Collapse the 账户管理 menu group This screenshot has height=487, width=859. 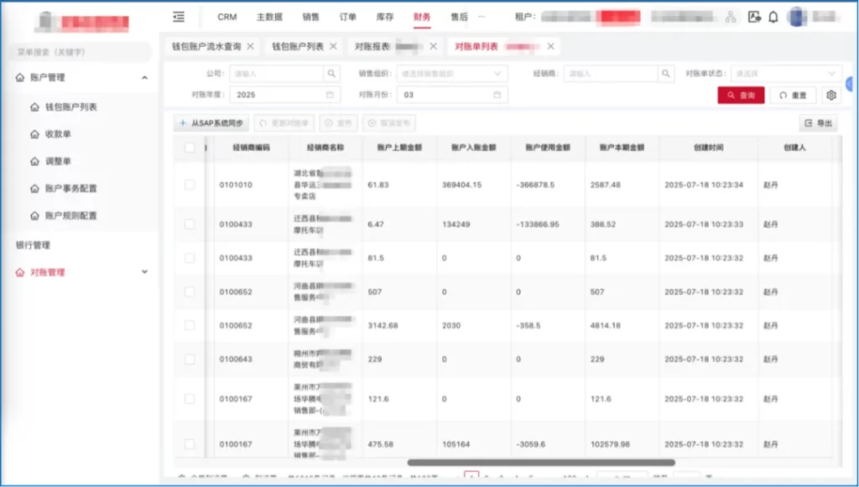pos(144,78)
